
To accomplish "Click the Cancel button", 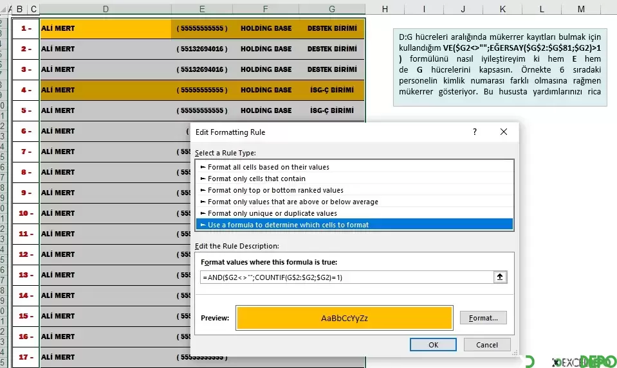I will pyautogui.click(x=487, y=345).
